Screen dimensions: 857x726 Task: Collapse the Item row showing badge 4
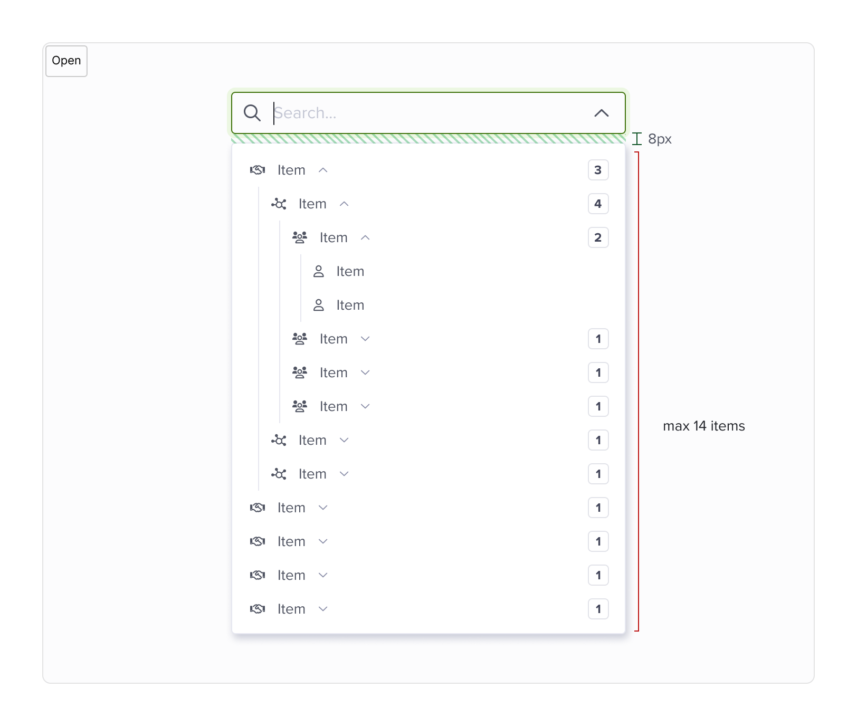tap(344, 204)
